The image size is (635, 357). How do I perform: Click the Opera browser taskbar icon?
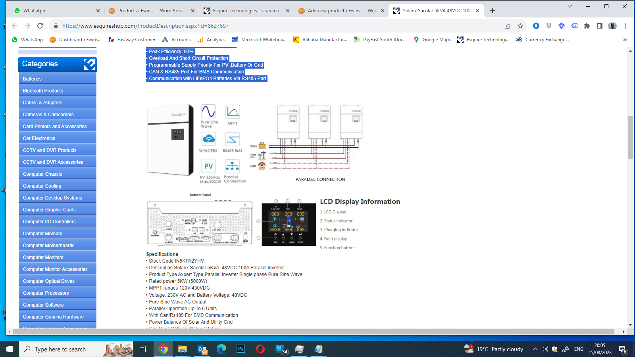click(x=260, y=349)
